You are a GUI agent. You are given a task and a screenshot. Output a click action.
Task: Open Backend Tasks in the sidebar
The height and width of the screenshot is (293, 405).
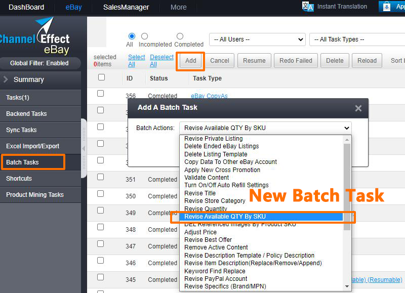pyautogui.click(x=40, y=113)
